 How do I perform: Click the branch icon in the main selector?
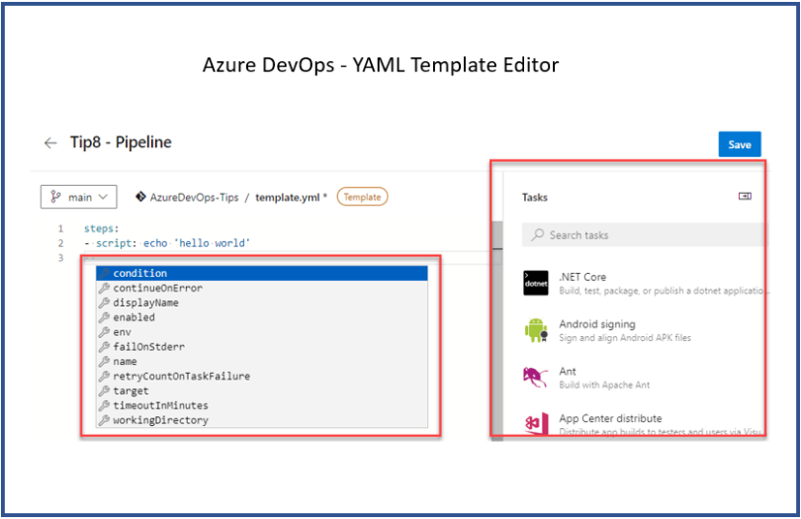[55, 197]
